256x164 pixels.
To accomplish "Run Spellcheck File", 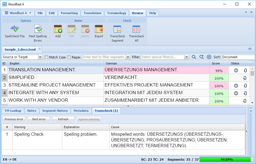I will tap(15, 31).
